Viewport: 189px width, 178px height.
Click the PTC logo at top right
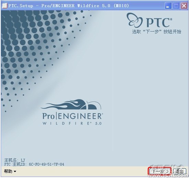(x=149, y=20)
